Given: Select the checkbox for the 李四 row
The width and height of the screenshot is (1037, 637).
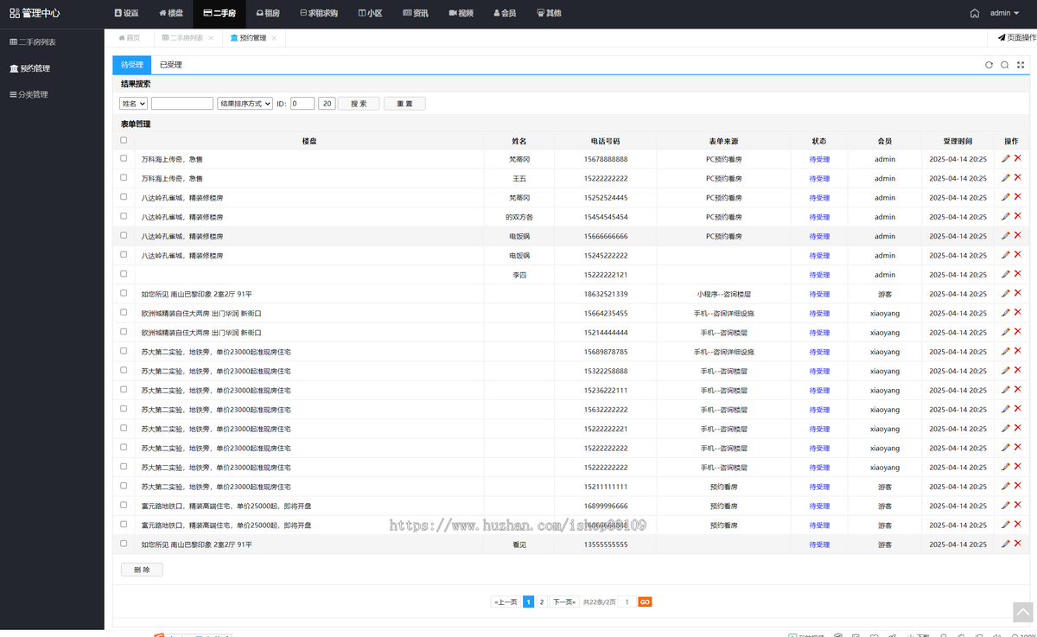Looking at the screenshot, I should [124, 274].
